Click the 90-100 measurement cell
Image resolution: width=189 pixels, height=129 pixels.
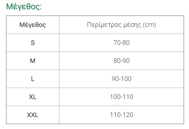tap(121, 79)
